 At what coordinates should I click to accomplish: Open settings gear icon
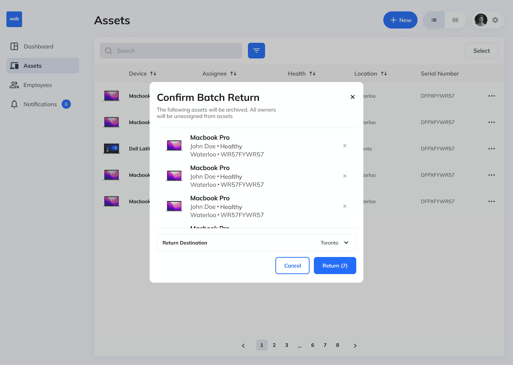point(495,20)
